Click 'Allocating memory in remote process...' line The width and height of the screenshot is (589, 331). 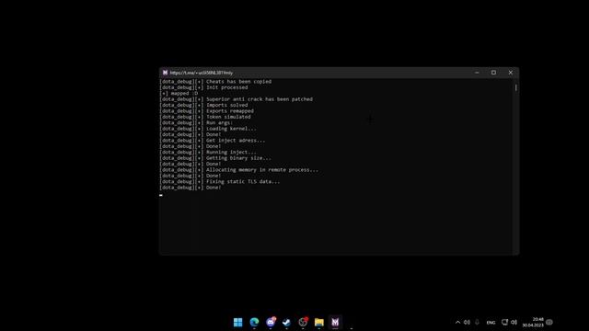coord(239,170)
